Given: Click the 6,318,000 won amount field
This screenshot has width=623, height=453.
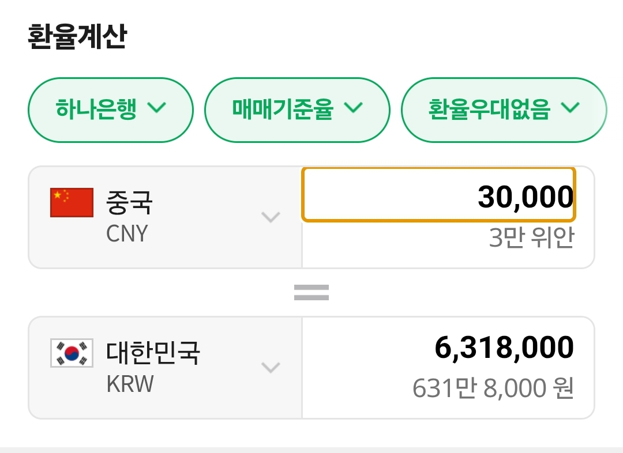Looking at the screenshot, I should [x=504, y=348].
